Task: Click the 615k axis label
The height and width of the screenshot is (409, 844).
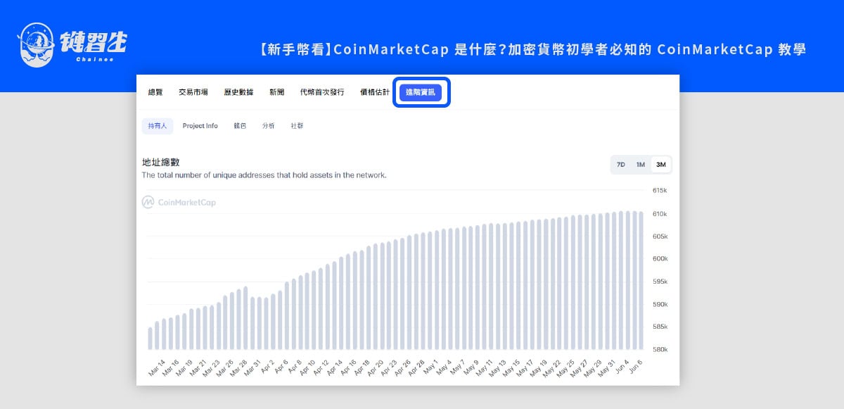Action: click(660, 191)
